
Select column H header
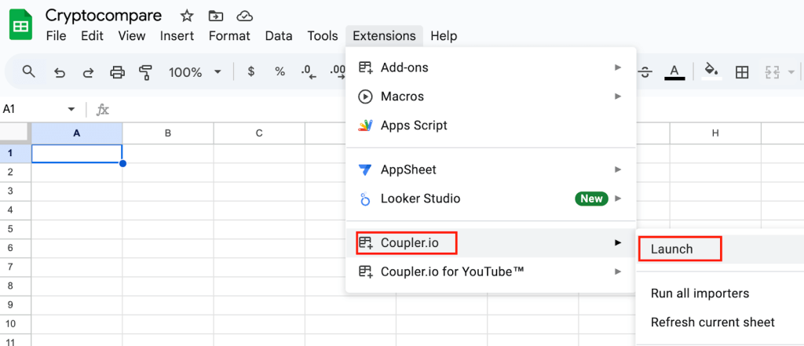tap(715, 133)
